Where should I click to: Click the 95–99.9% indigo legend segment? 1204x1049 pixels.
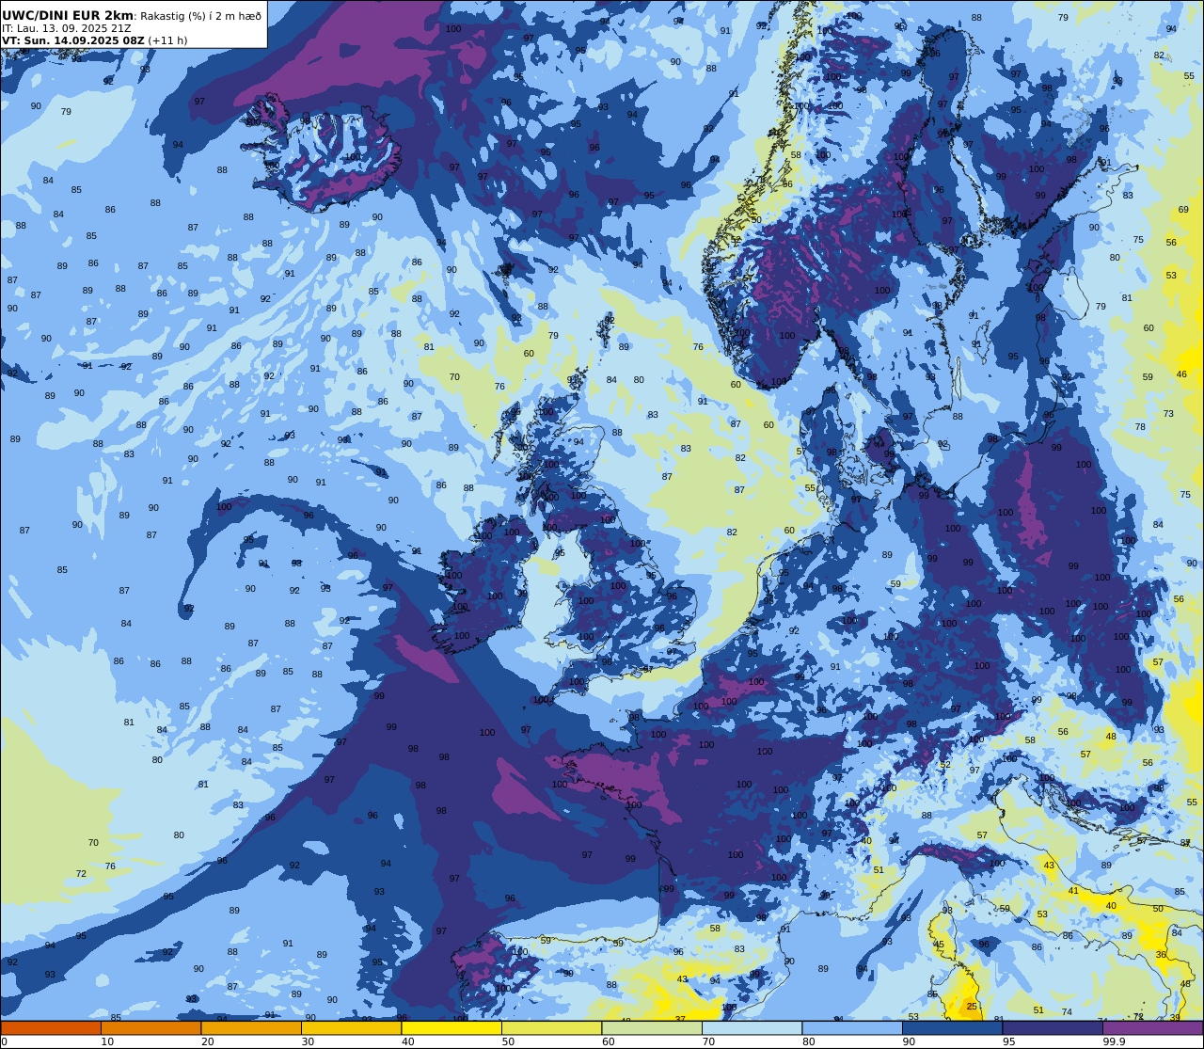[1053, 1027]
